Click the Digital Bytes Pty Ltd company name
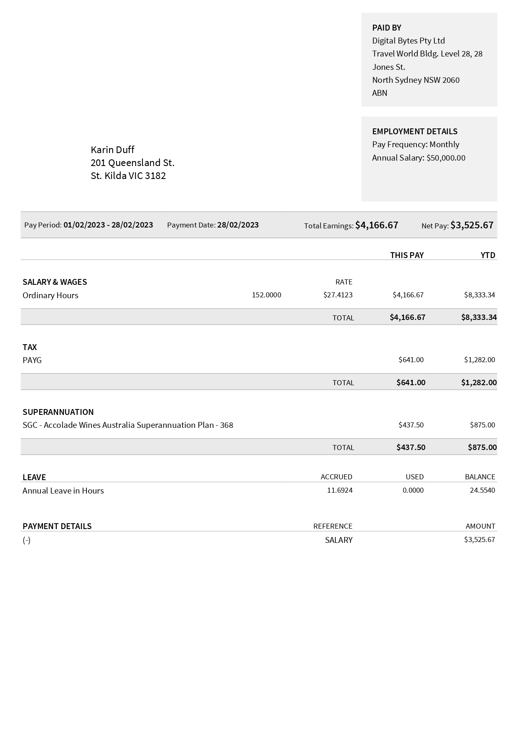The width and height of the screenshot is (518, 734). tap(408, 41)
